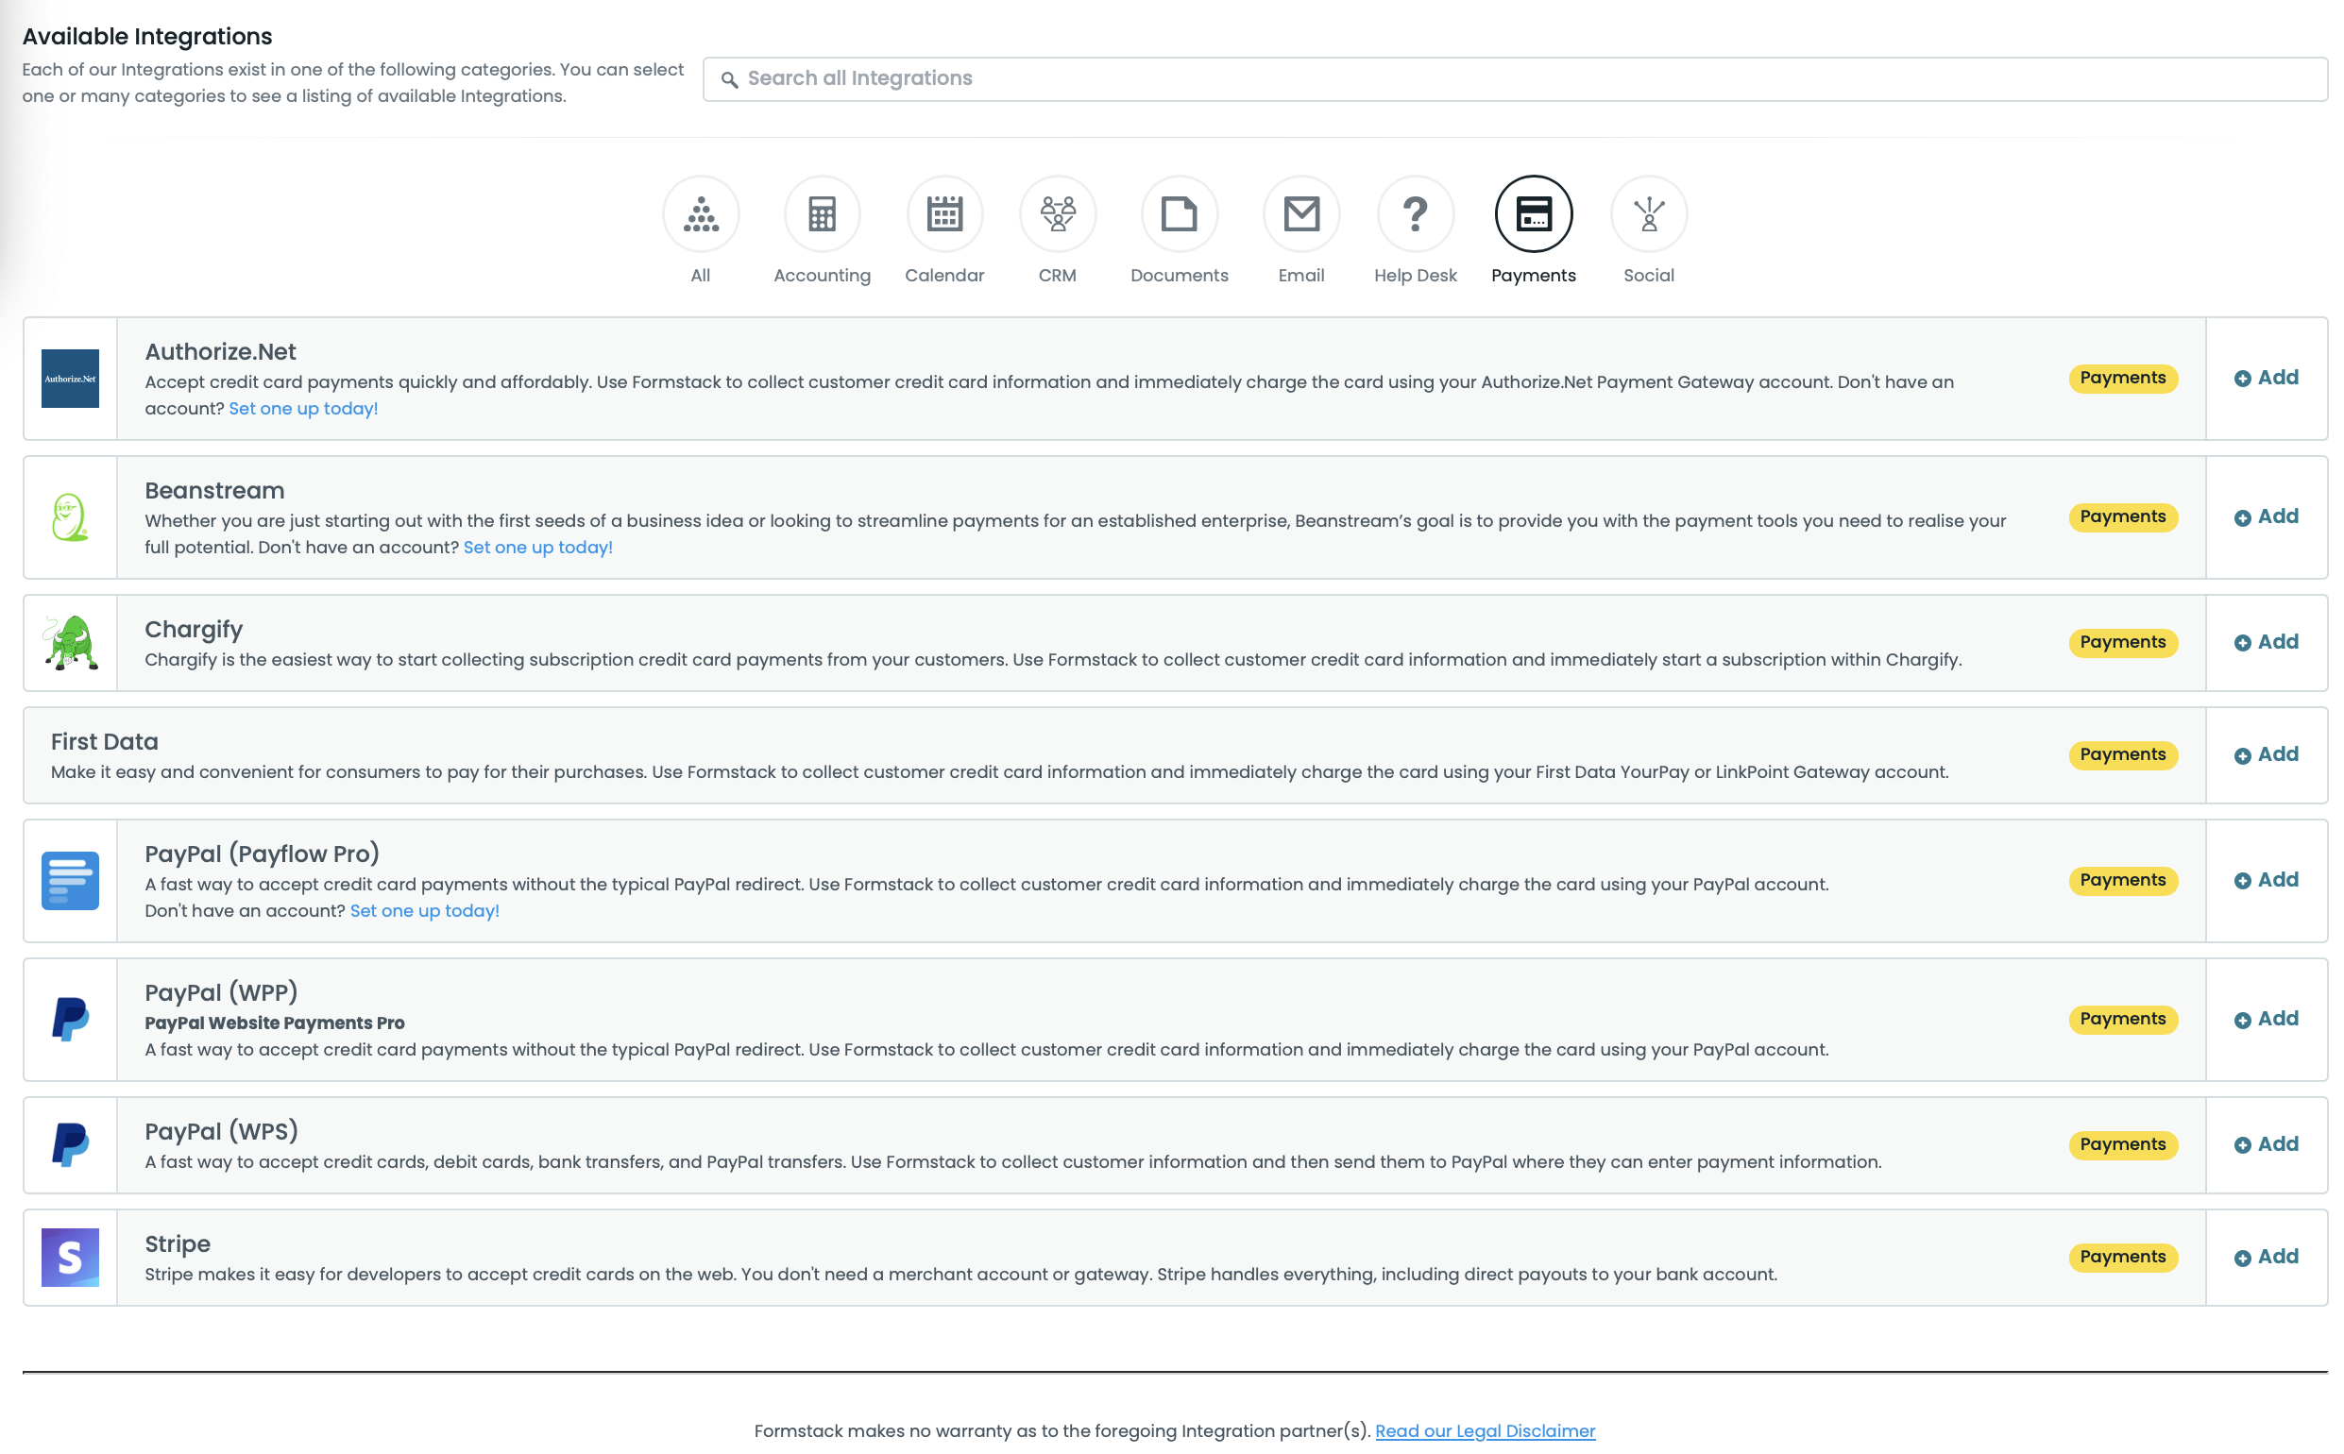Select the Social category icon
The image size is (2344, 1454).
coord(1648,213)
